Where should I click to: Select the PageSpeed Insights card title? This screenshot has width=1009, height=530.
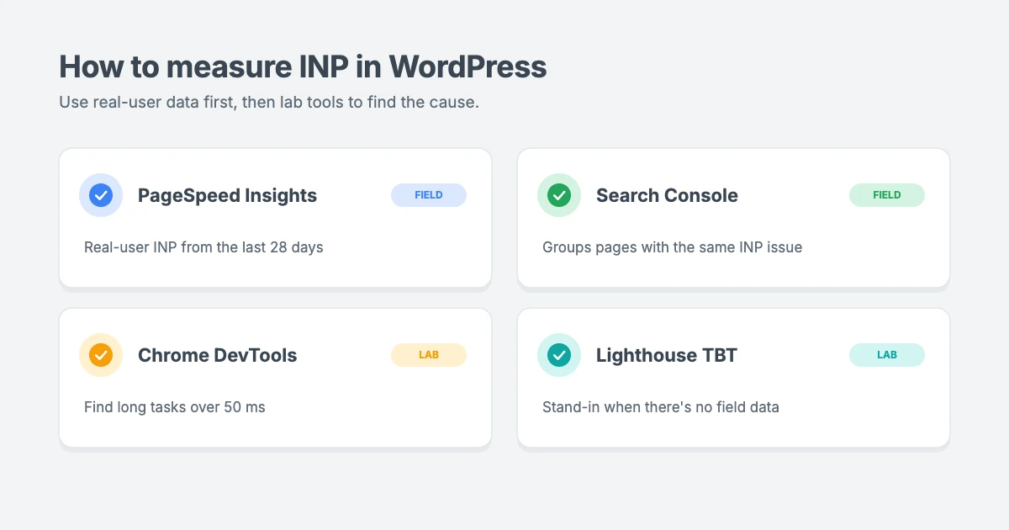pos(227,195)
